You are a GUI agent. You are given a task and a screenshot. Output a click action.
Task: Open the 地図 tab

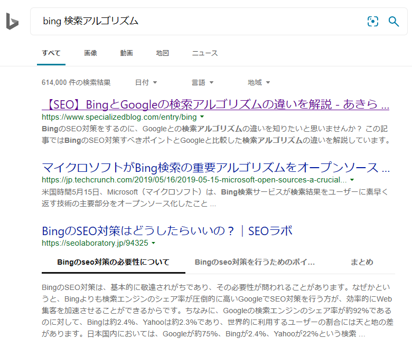tap(162, 53)
